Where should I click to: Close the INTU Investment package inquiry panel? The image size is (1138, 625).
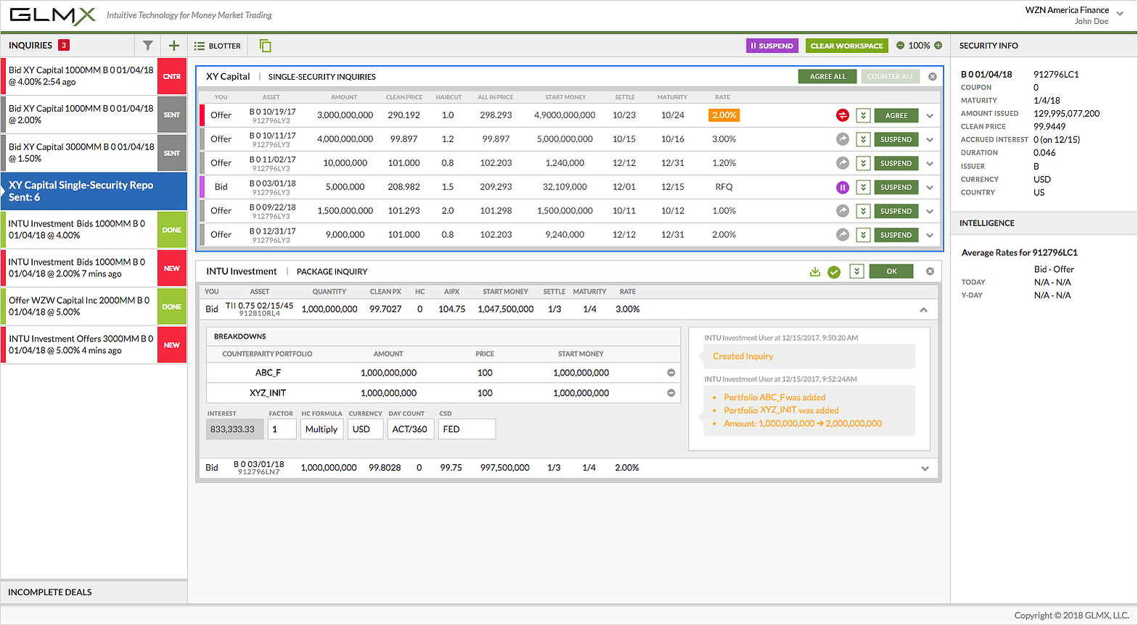pos(930,271)
